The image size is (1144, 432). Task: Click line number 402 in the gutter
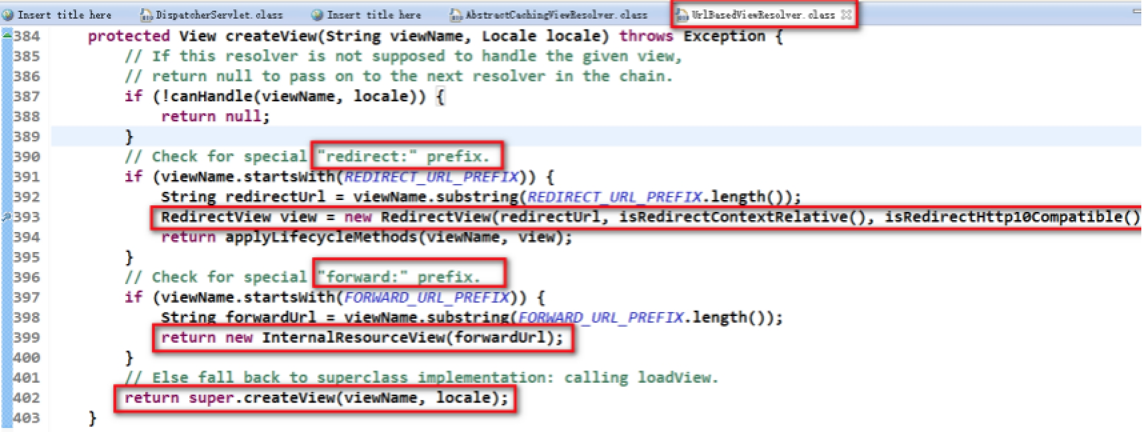click(x=27, y=397)
